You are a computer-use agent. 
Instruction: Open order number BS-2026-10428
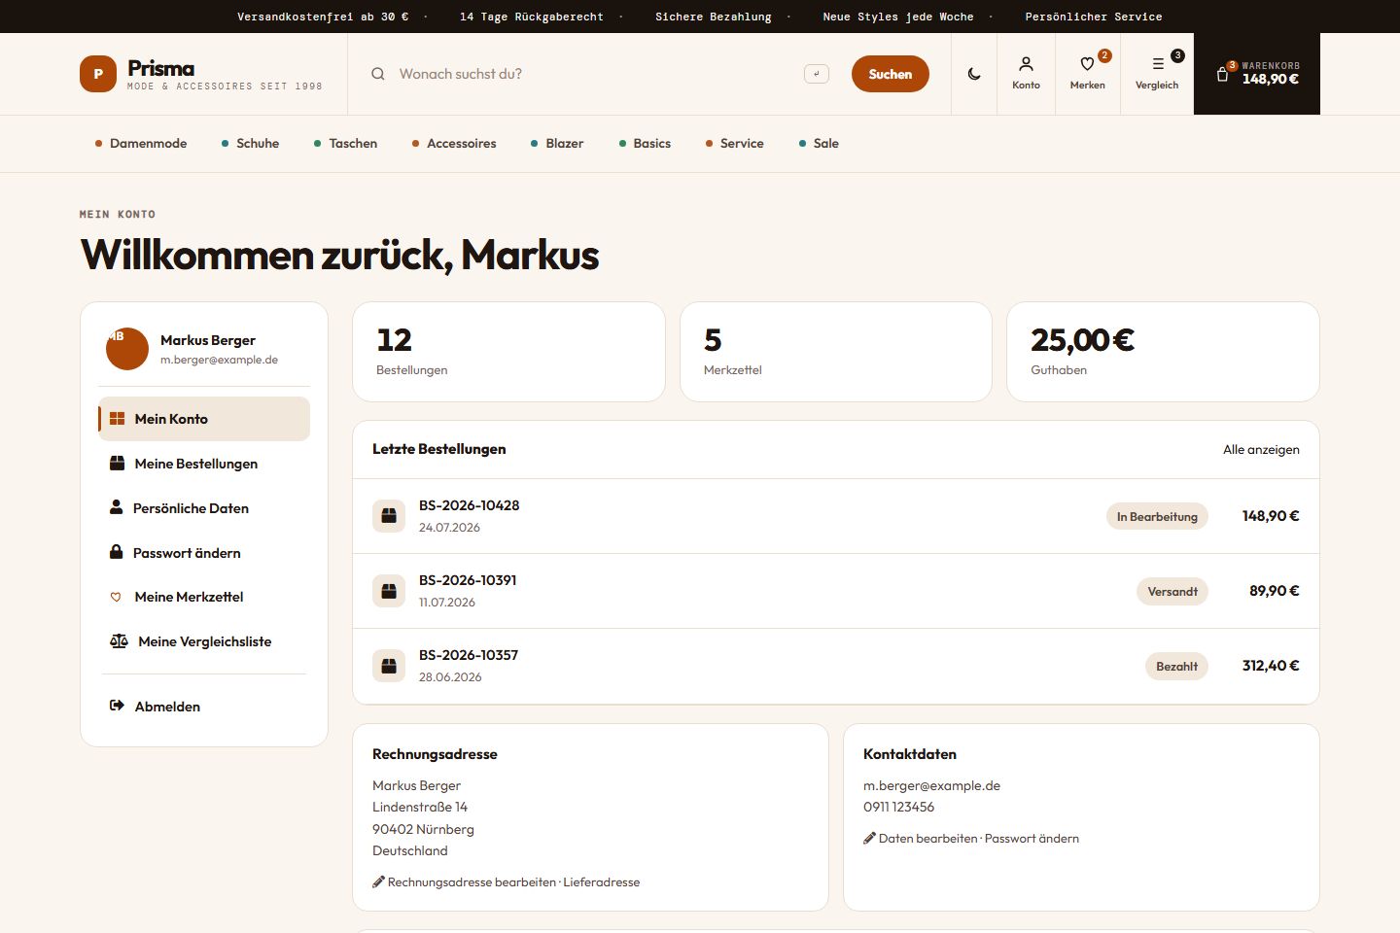(469, 505)
